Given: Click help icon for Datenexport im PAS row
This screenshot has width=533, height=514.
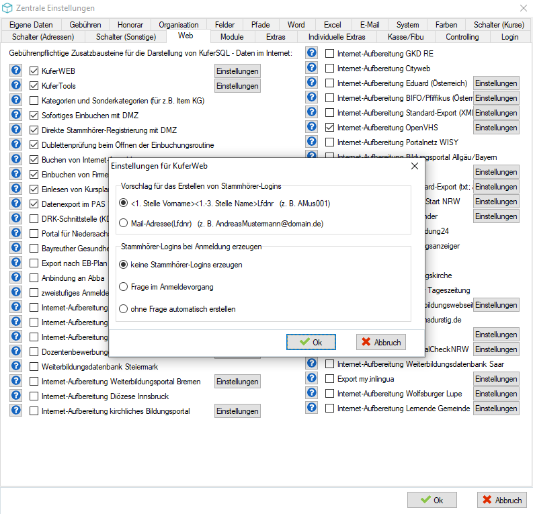Looking at the screenshot, I should pyautogui.click(x=15, y=203).
